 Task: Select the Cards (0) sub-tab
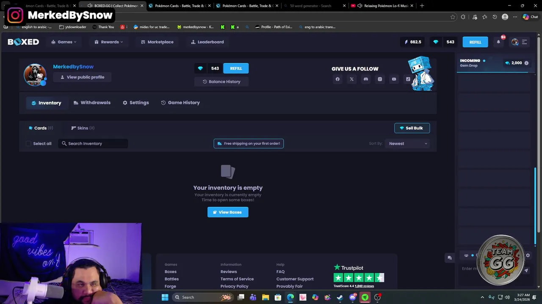tap(41, 128)
